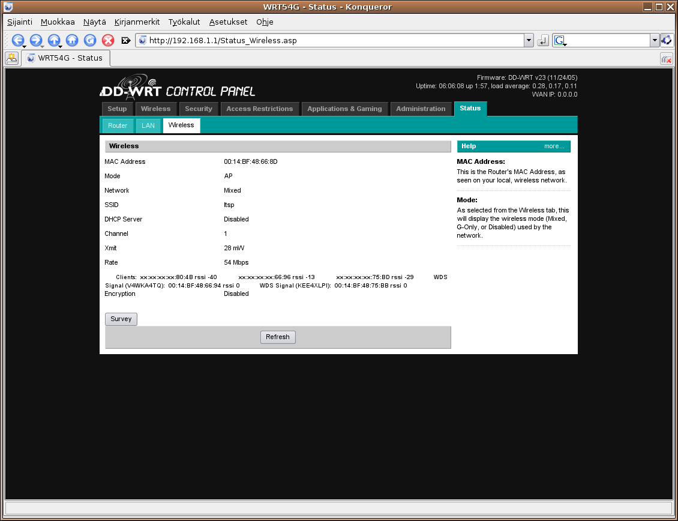
Task: Click the Back navigation arrow
Action: pyautogui.click(x=17, y=40)
